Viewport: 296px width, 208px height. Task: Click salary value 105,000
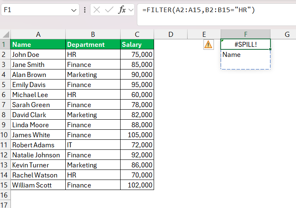click(137, 135)
